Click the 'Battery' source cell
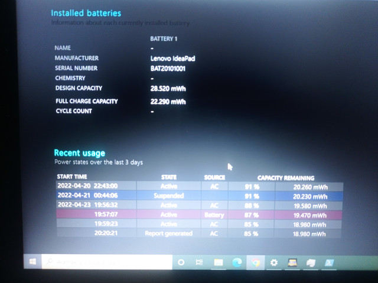The image size is (378, 283). 214,215
